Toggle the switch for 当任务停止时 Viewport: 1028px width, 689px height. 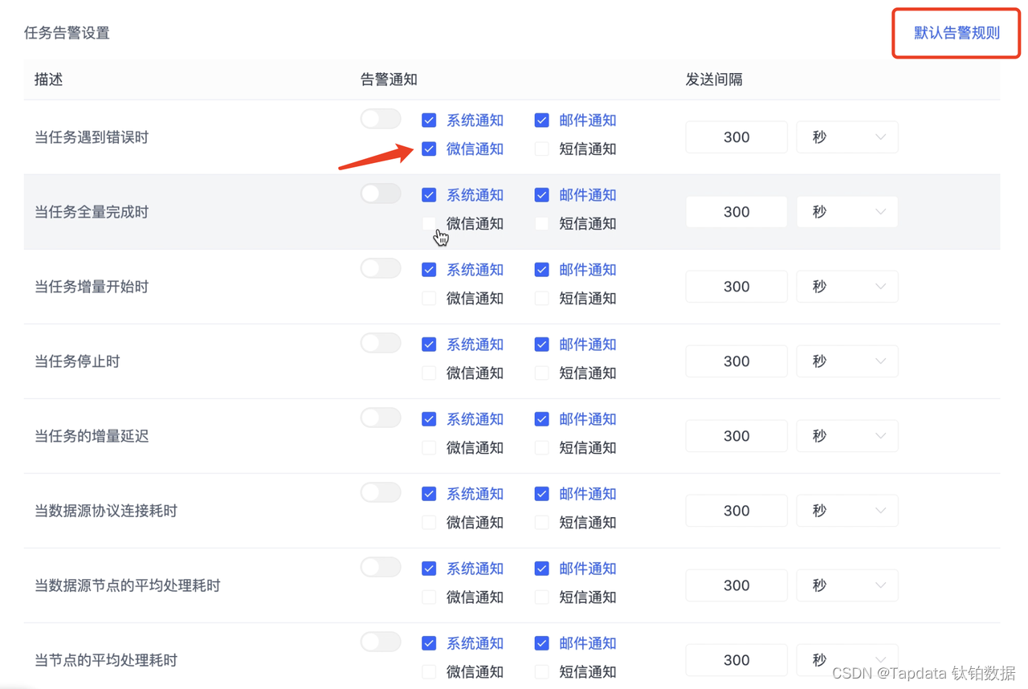(381, 343)
